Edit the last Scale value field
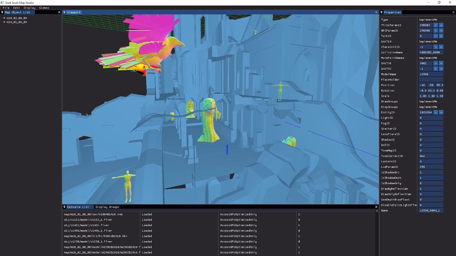The image size is (456, 256). 440,96
